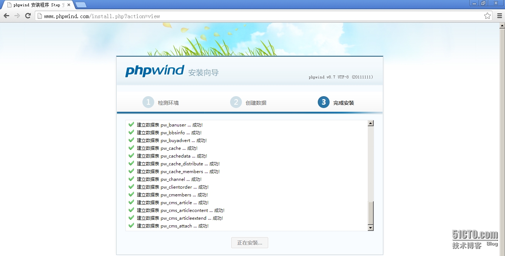Click the step 3 circle icon
The width and height of the screenshot is (505, 256).
[x=324, y=102]
